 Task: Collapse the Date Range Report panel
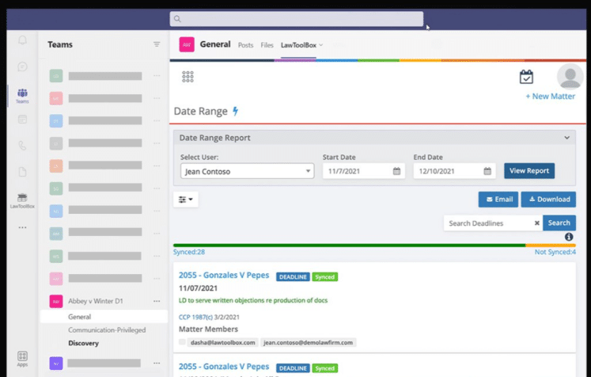click(x=566, y=138)
